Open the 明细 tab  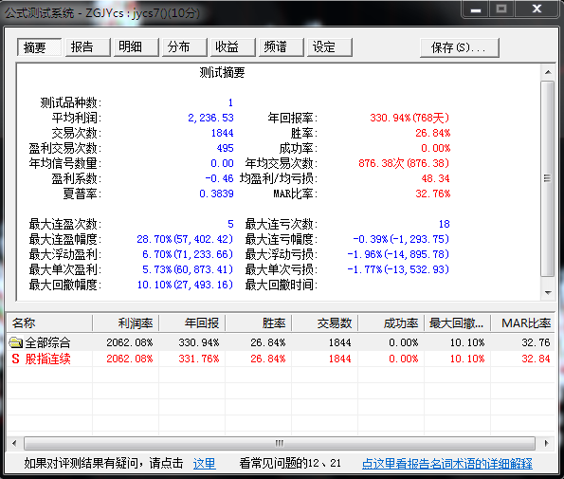click(136, 47)
